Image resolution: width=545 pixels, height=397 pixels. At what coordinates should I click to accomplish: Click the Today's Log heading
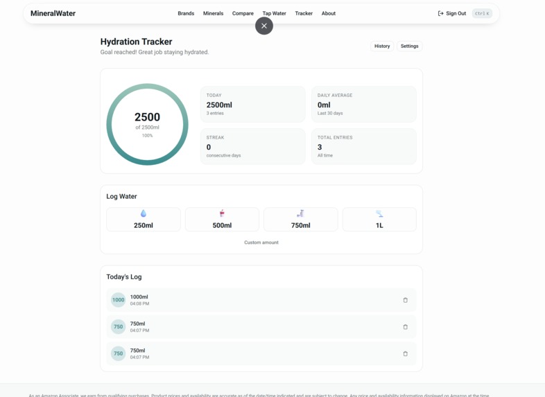124,277
